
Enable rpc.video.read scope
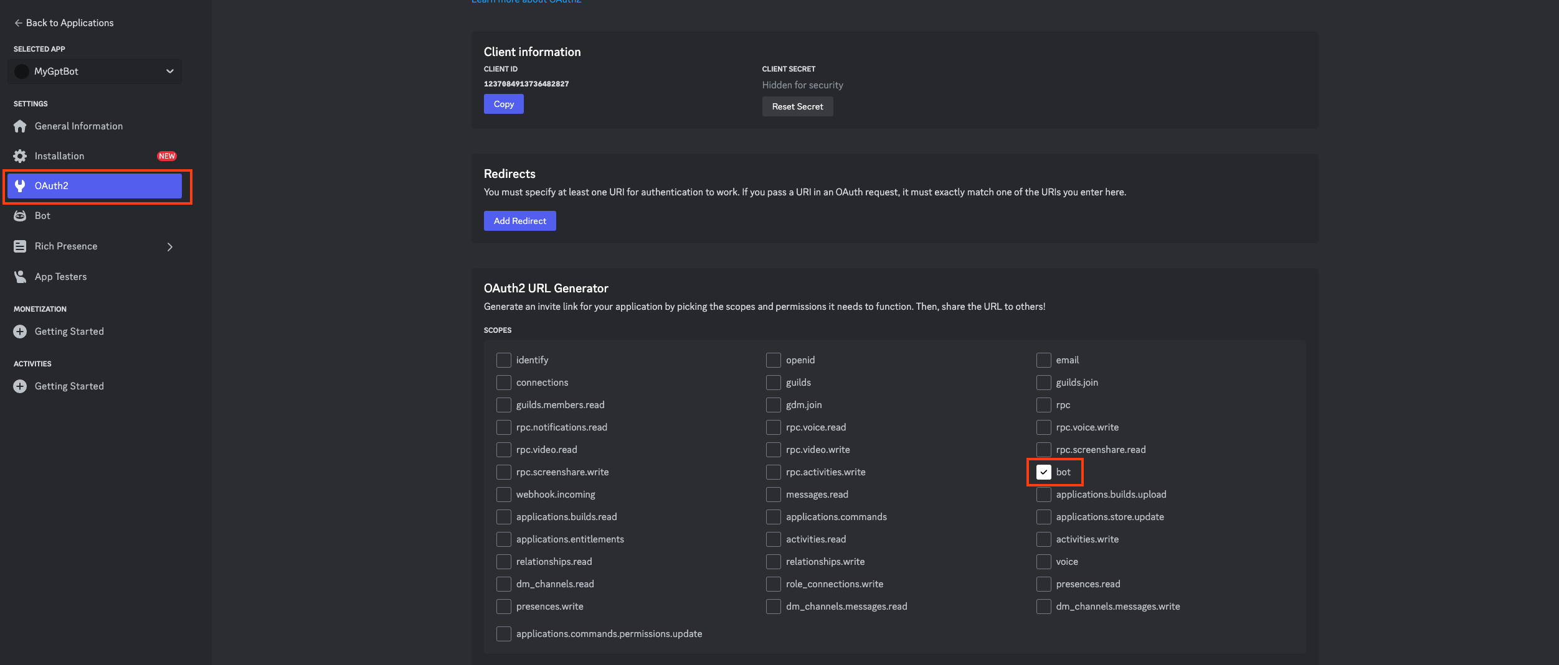point(504,450)
